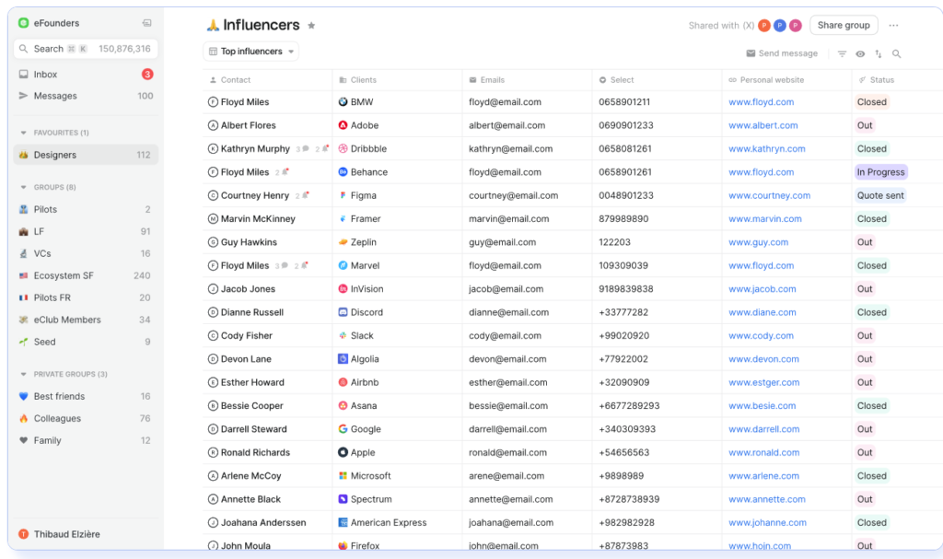Open the Inbox
The height and width of the screenshot is (559, 943).
pos(86,74)
